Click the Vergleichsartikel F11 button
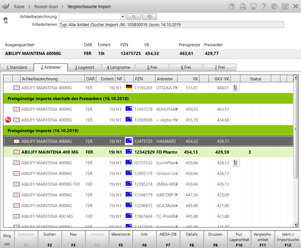This screenshot has width=301, height=248. point(263,239)
